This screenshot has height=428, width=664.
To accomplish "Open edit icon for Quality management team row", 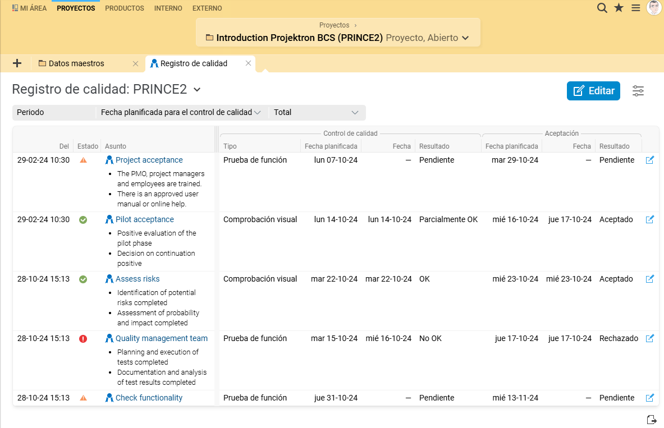I will 649,338.
